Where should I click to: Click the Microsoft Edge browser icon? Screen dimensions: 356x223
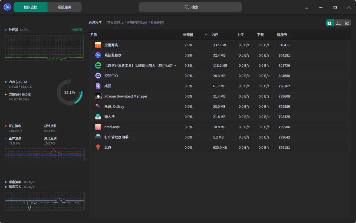(x=98, y=65)
